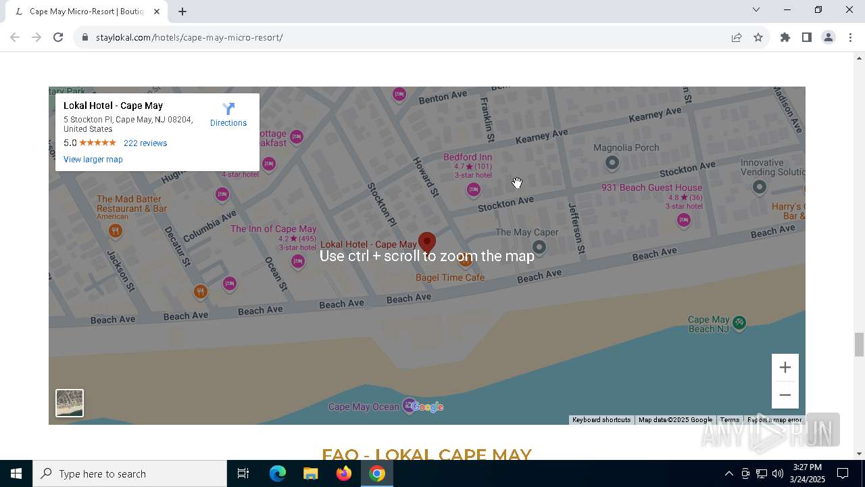Click the red Lokal Hotel map pin
Image resolution: width=865 pixels, height=487 pixels.
pyautogui.click(x=427, y=243)
